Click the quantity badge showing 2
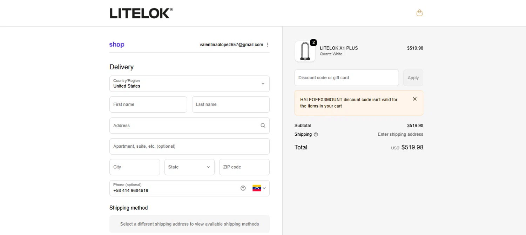526x235 pixels. click(313, 42)
